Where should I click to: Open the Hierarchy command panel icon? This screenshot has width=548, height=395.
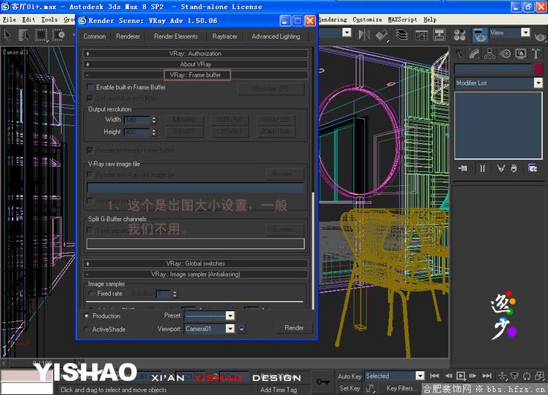[490, 54]
